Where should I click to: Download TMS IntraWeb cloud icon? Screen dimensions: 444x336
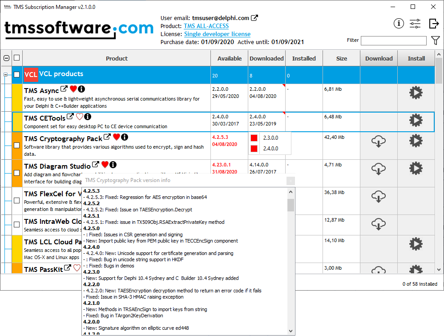point(379,223)
